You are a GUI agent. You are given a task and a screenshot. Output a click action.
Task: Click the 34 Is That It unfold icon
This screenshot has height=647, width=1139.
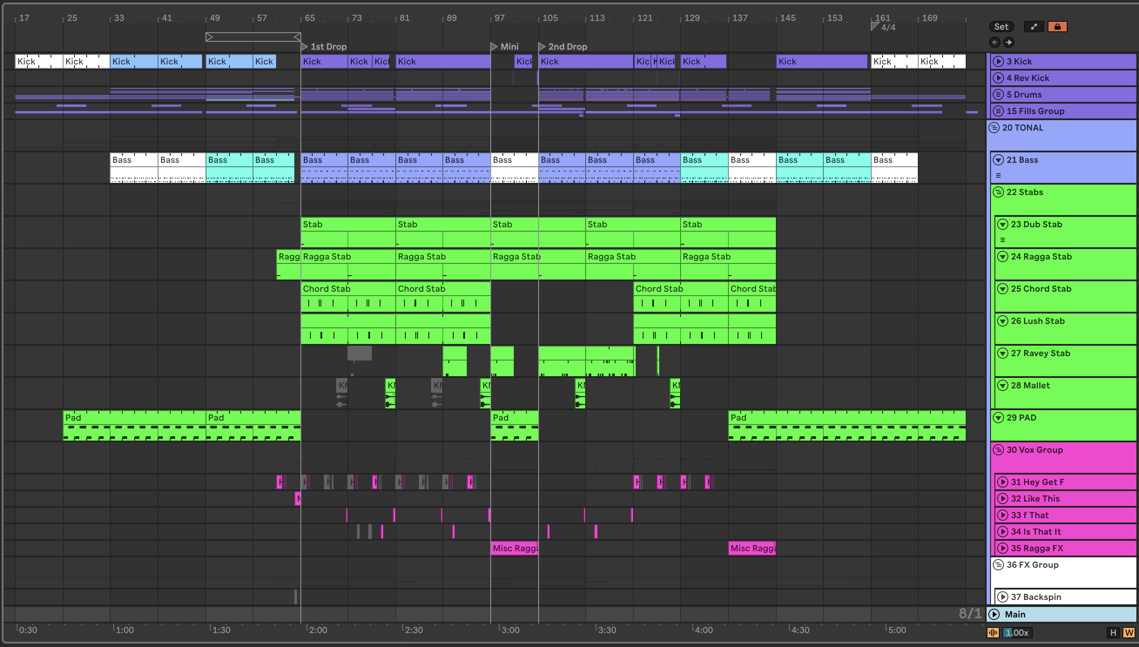tap(1003, 532)
